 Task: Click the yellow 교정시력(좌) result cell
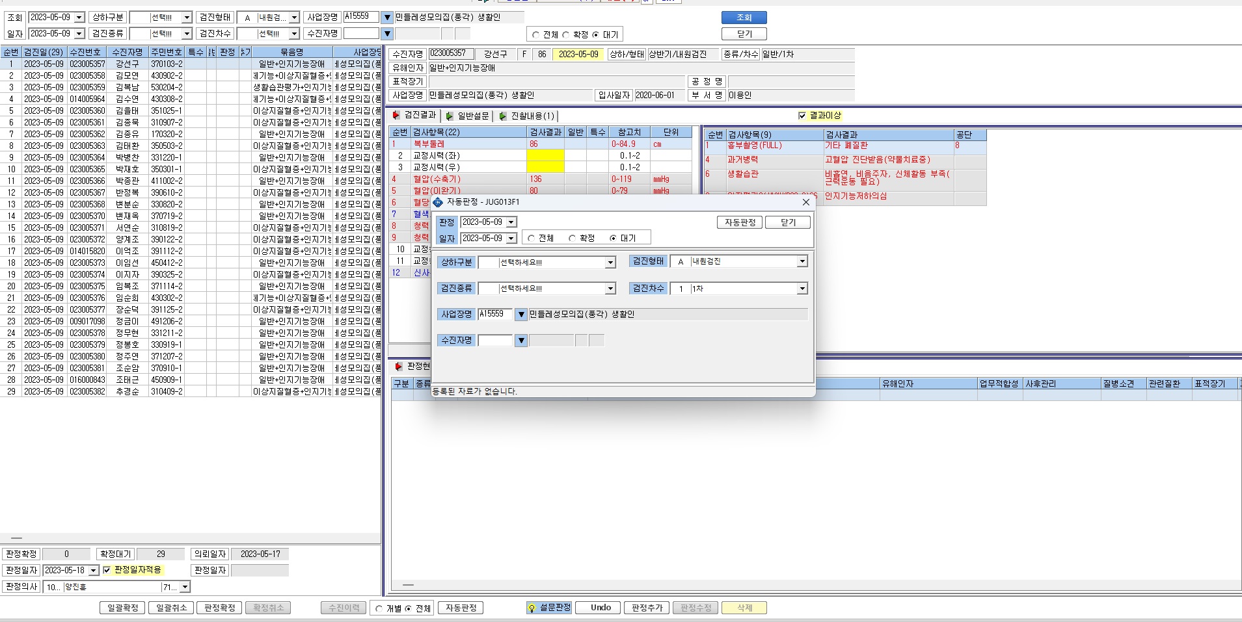pos(545,156)
